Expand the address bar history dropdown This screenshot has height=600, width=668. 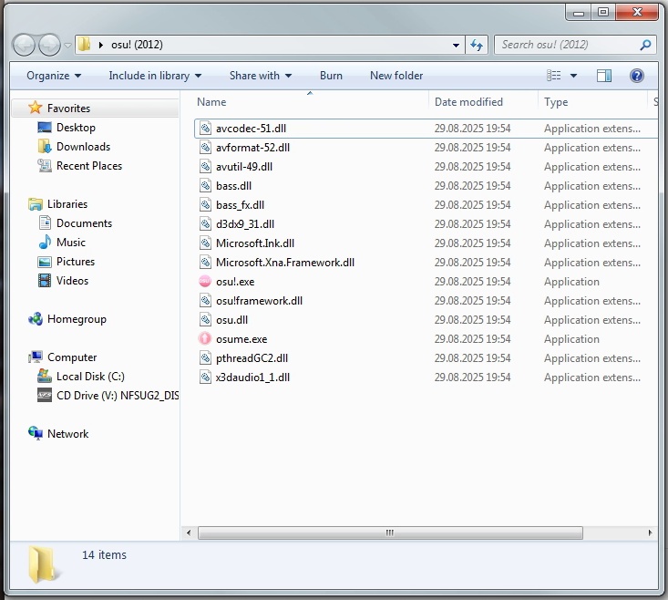pyautogui.click(x=456, y=45)
